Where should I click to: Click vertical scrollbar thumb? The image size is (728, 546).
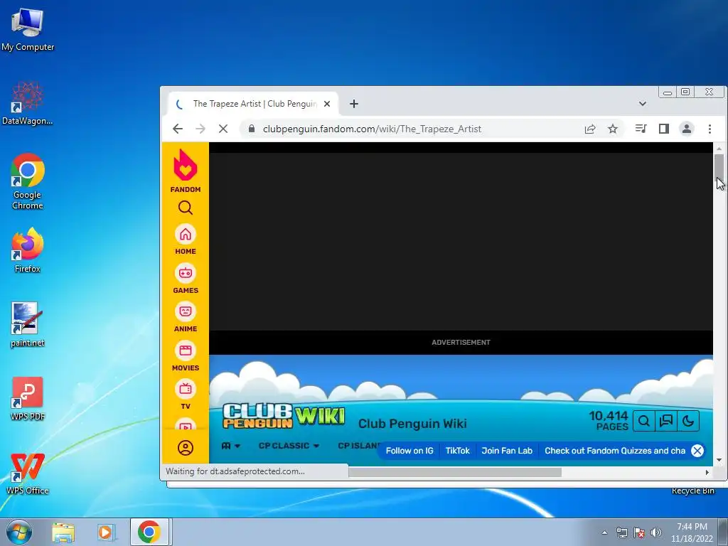(x=719, y=166)
